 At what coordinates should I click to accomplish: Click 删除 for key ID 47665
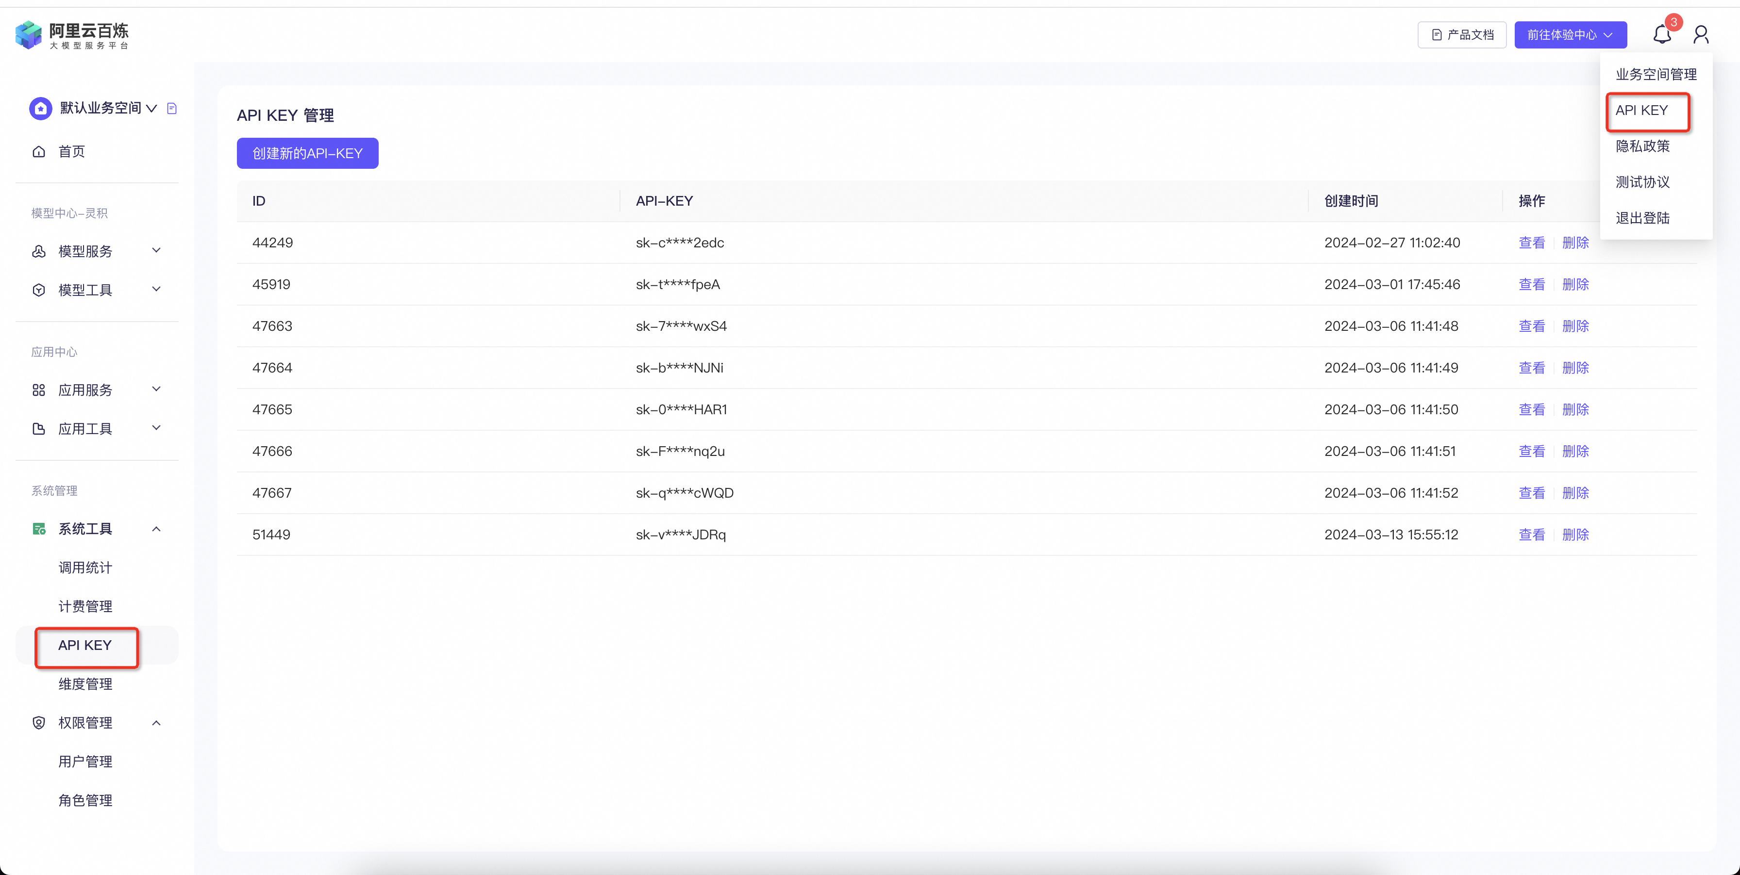click(x=1575, y=409)
